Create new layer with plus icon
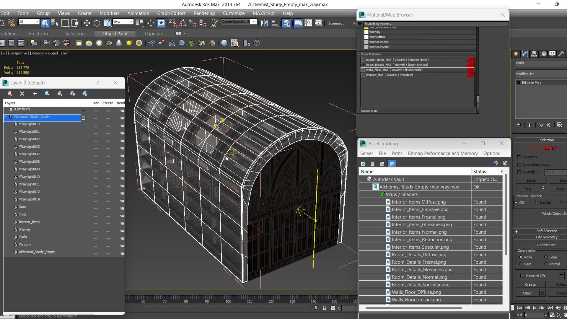The image size is (567, 319). pos(35,94)
